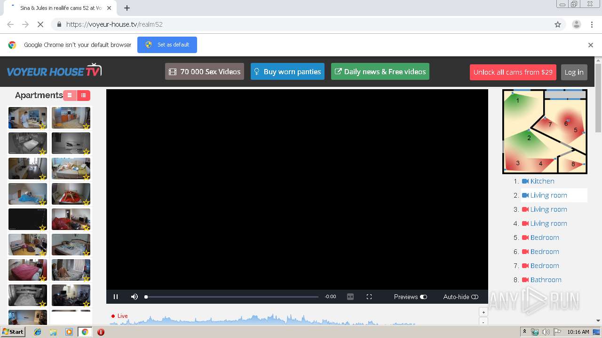Click Unlock all cams from $29
The width and height of the screenshot is (602, 338).
pos(513,72)
